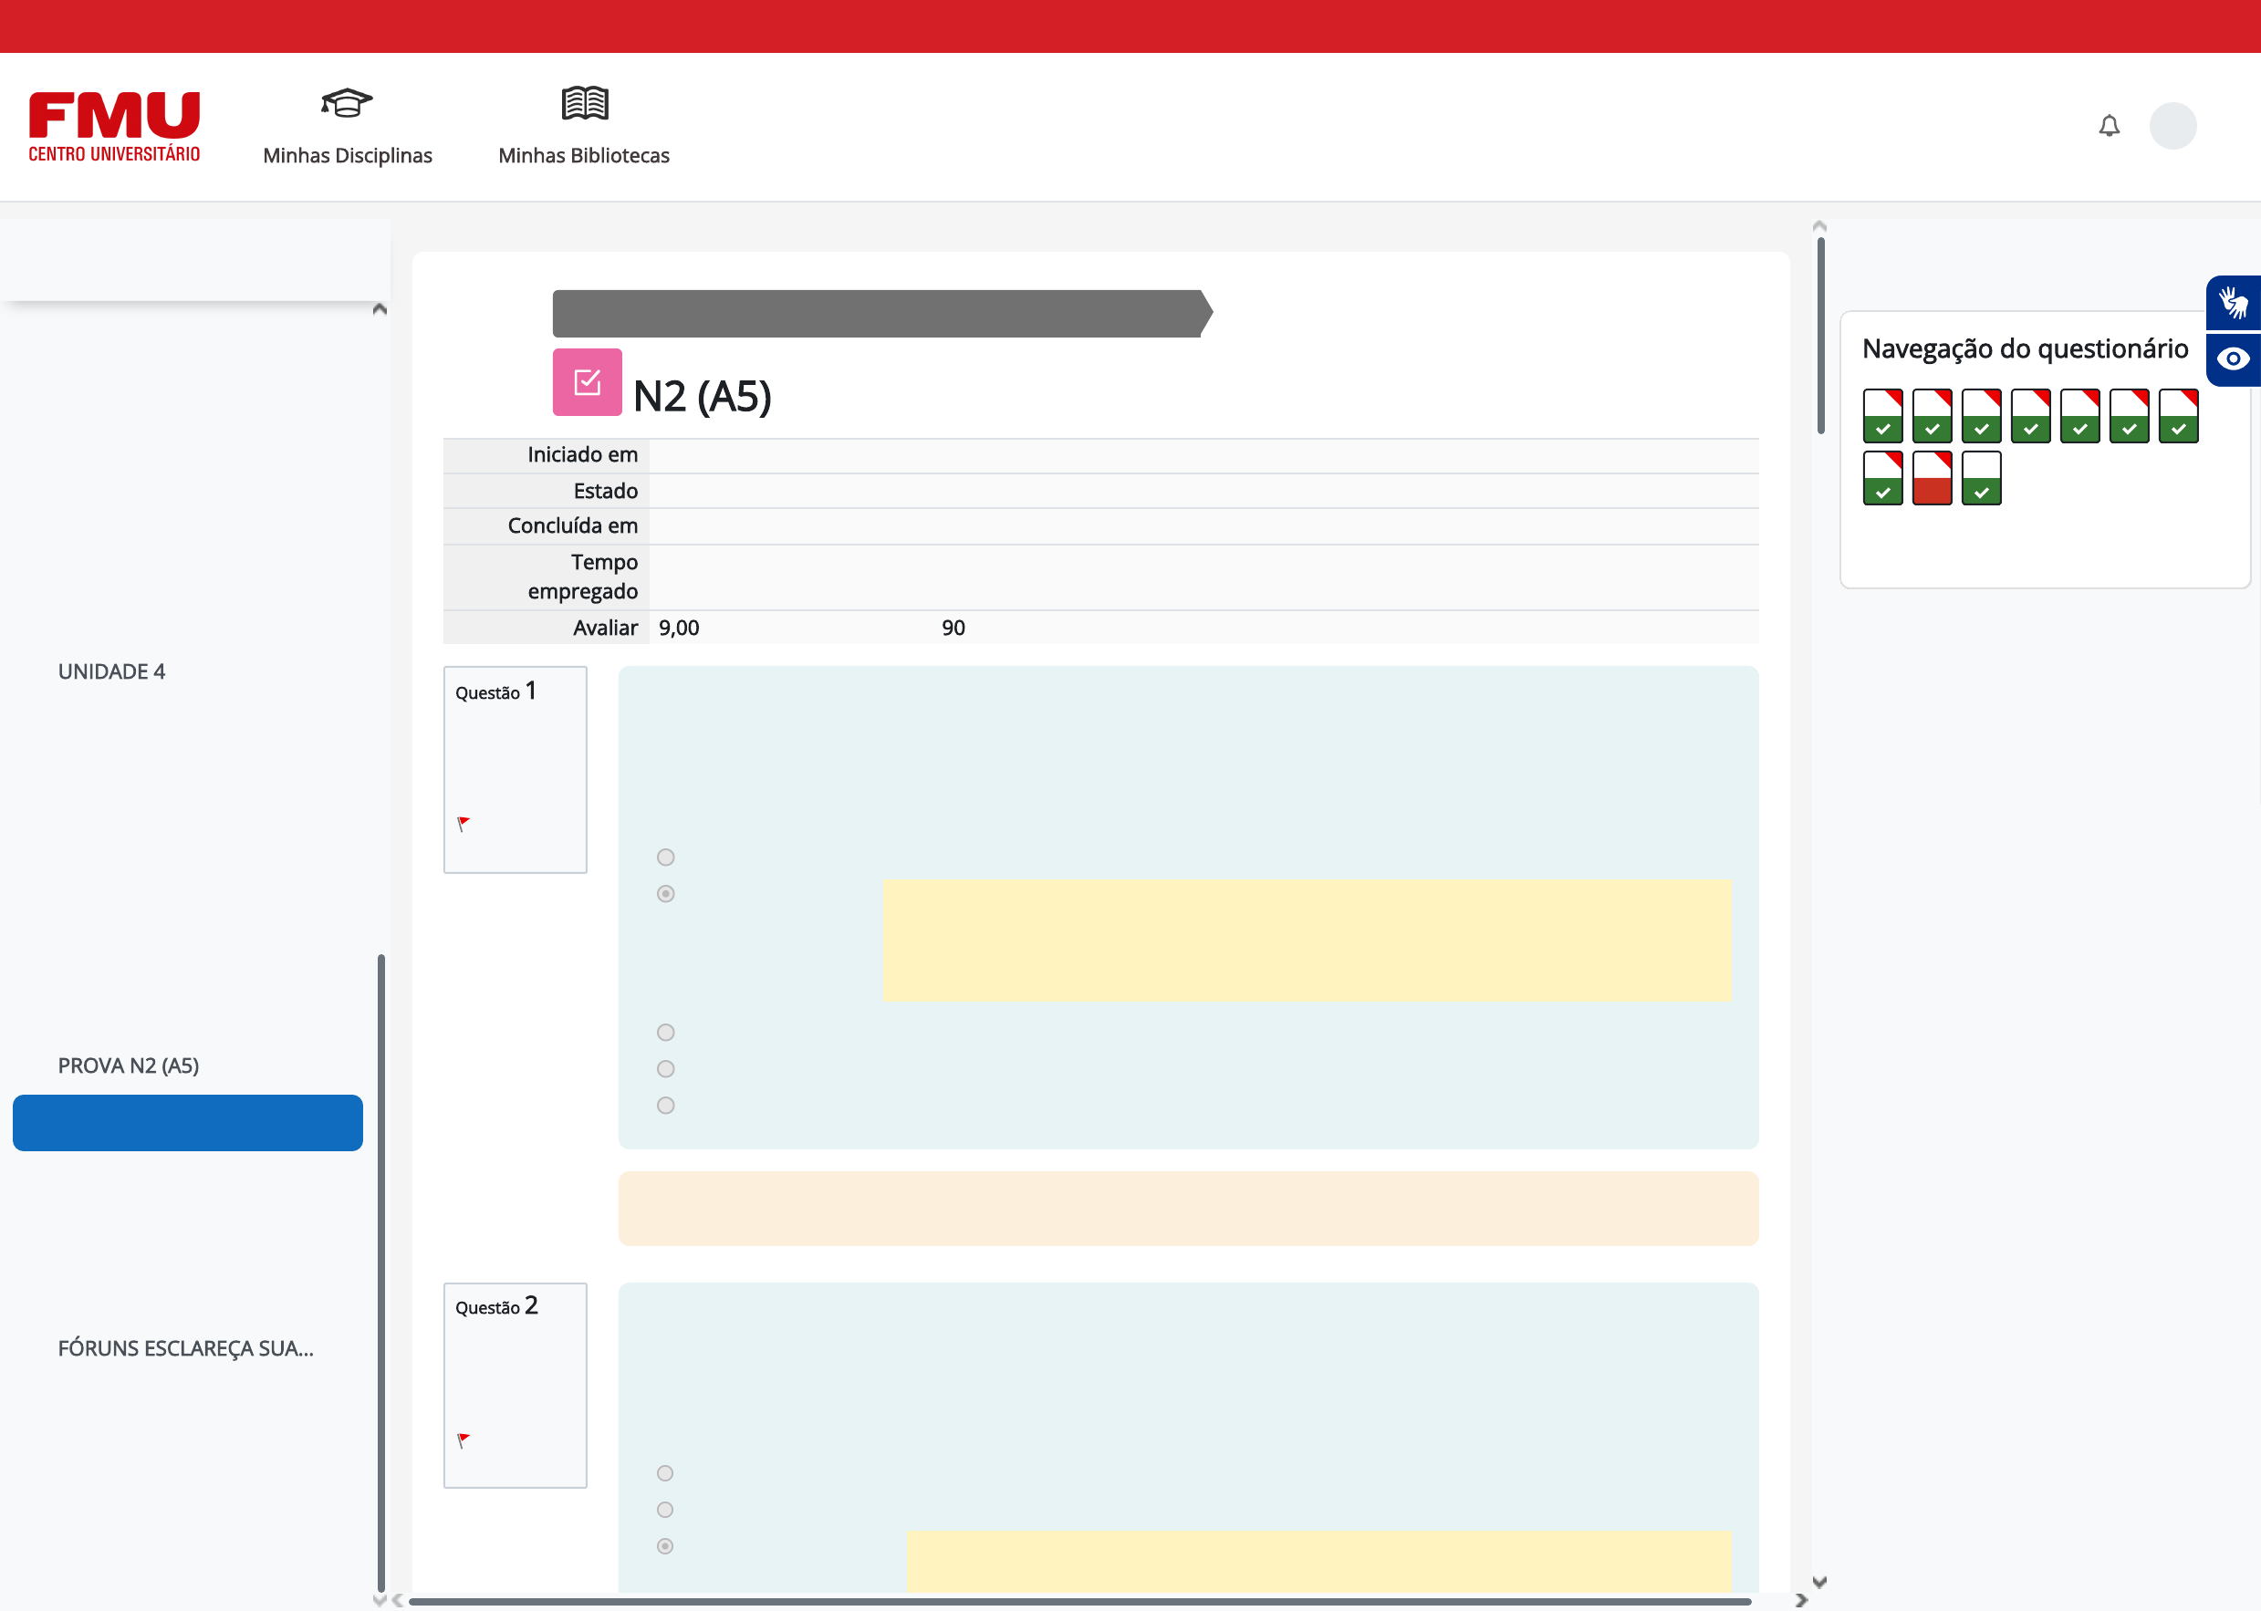Open the sign language accessibility widget

click(x=2232, y=303)
